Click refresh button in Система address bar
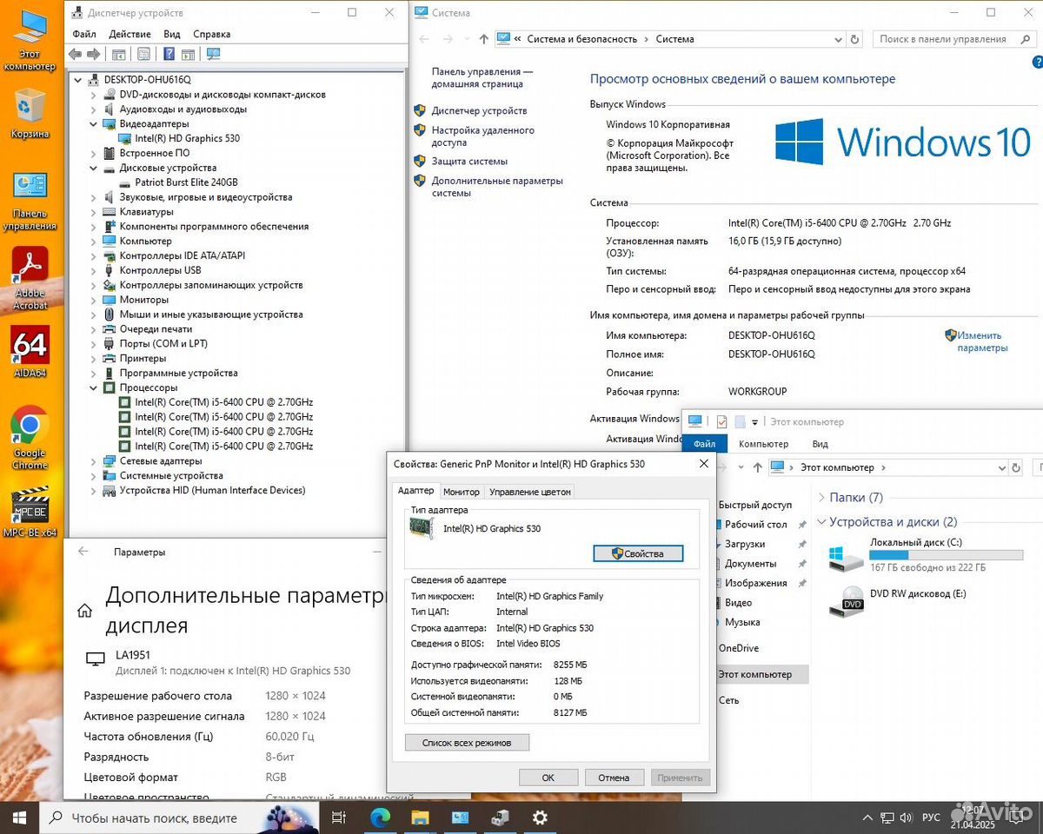The width and height of the screenshot is (1043, 834). point(855,39)
